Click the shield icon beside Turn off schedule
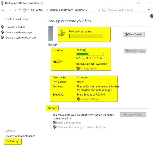The width and height of the screenshot is (153, 145). point(2,27)
